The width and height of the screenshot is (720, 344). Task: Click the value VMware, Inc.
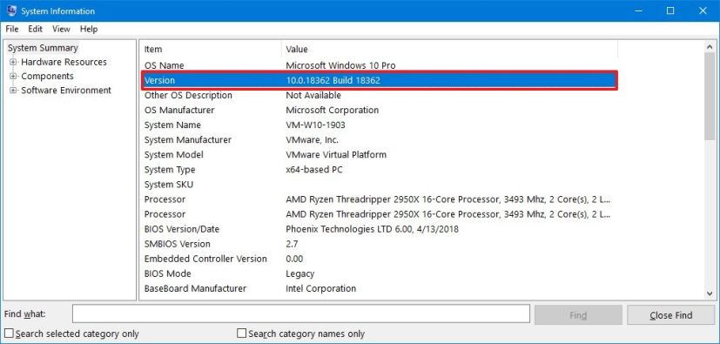pyautogui.click(x=313, y=139)
